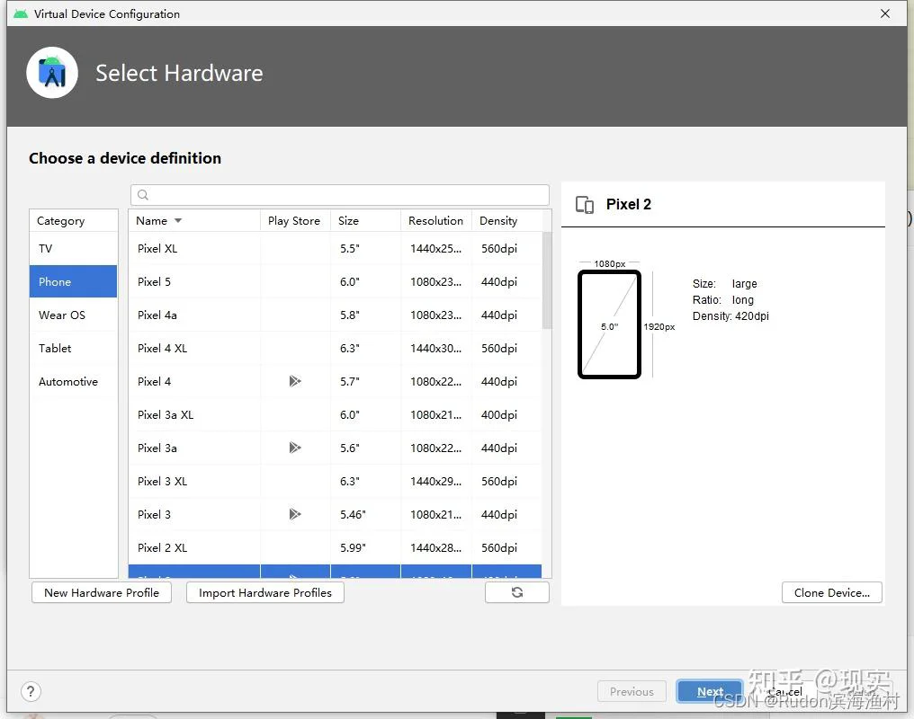Close the Virtual Device Configuration window

pos(885,13)
